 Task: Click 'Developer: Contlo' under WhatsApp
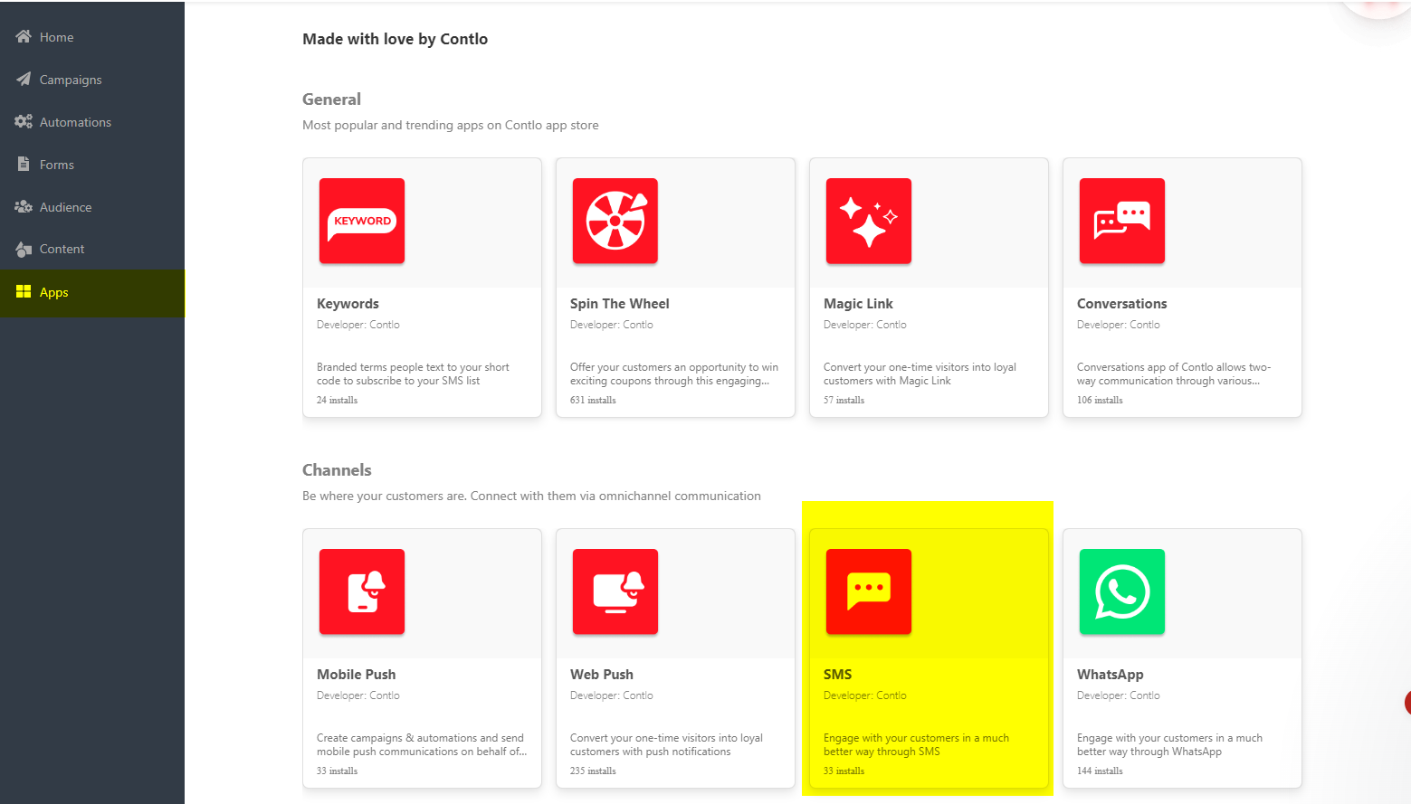click(x=1118, y=695)
